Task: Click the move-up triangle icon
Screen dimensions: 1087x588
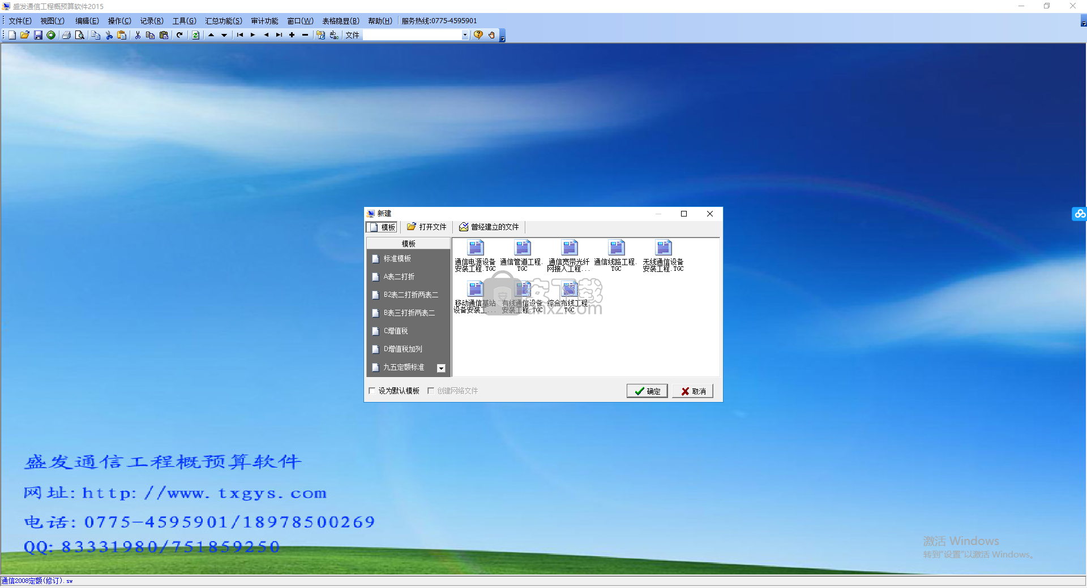Action: click(211, 35)
